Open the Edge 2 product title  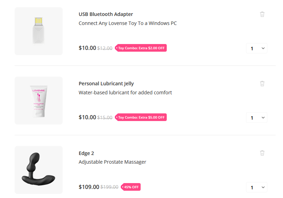click(86, 153)
